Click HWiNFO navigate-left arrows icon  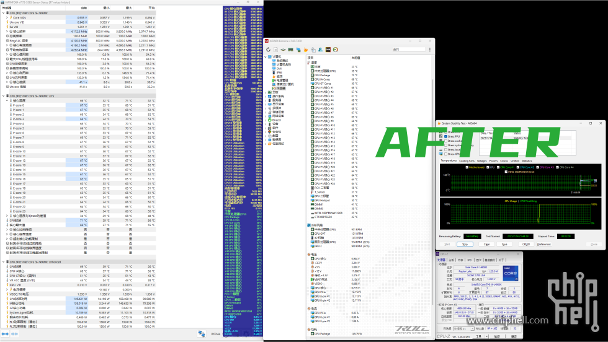click(5, 333)
